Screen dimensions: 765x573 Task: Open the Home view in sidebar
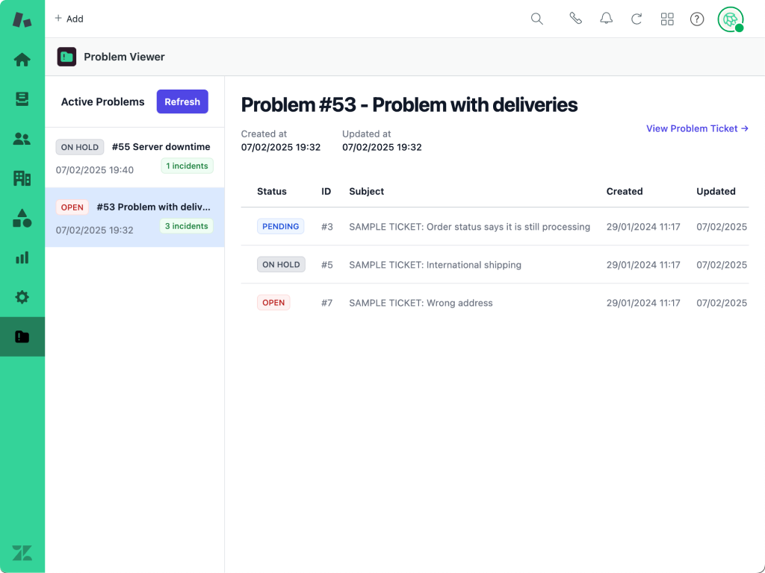coord(22,60)
